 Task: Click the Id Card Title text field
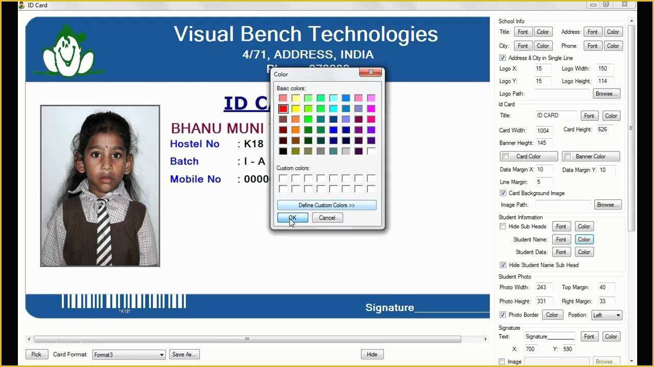click(x=556, y=116)
